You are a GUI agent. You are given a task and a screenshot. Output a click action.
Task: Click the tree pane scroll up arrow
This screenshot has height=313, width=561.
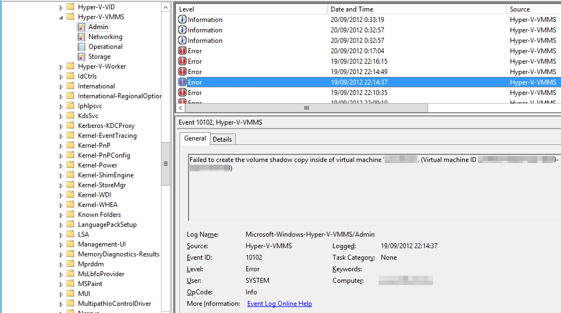tap(165, 7)
